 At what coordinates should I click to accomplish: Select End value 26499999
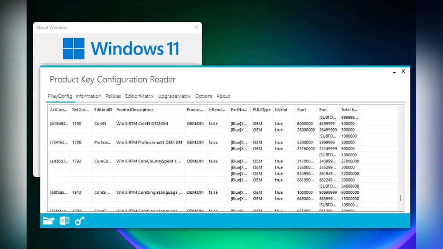click(x=328, y=130)
